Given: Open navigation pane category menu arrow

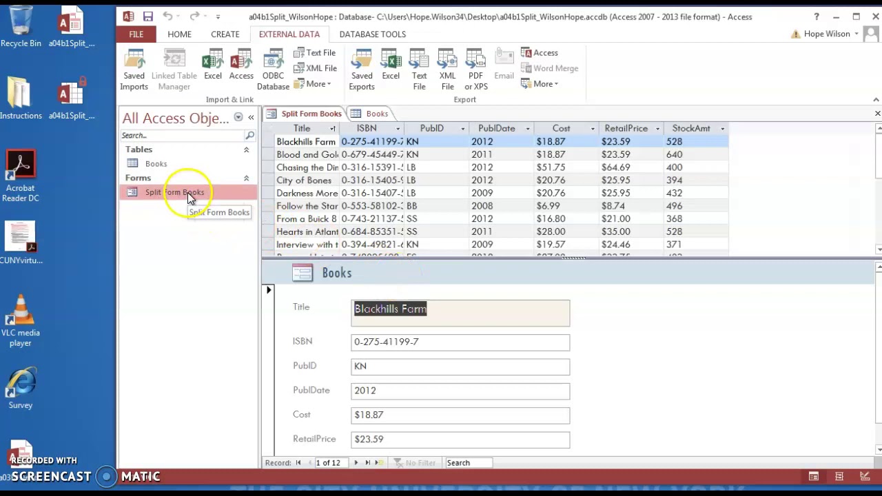Looking at the screenshot, I should (238, 118).
